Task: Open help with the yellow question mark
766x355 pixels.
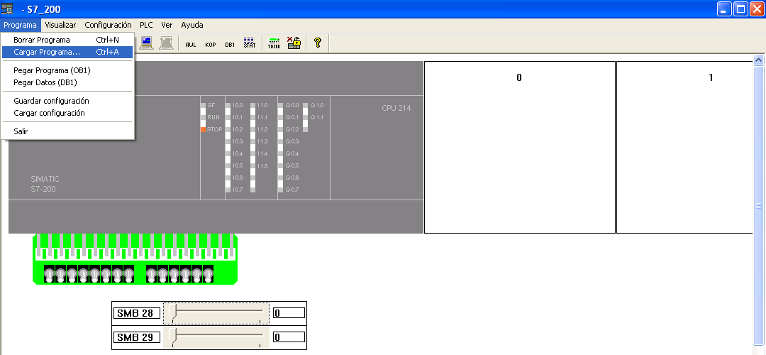Action: click(318, 43)
